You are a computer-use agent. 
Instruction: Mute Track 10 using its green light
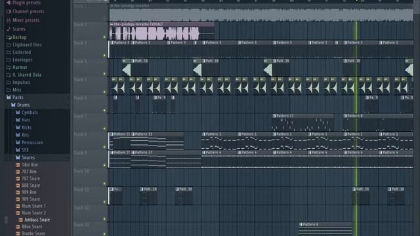[104, 184]
